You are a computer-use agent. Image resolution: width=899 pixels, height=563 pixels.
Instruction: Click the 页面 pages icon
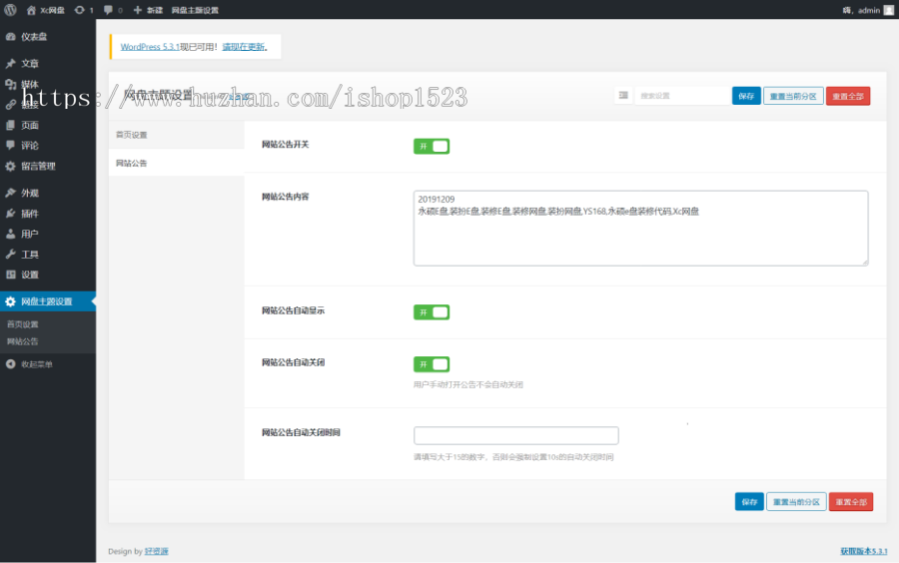10,125
